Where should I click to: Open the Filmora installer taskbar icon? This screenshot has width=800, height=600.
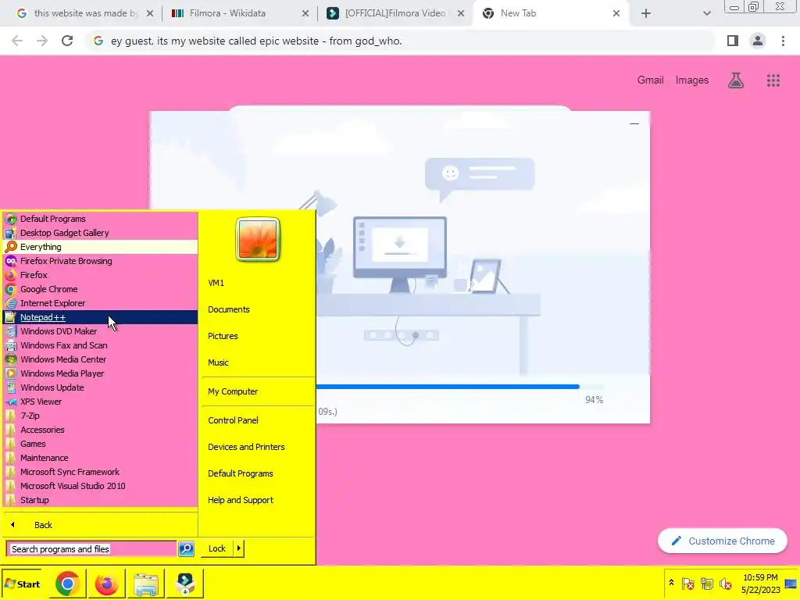click(186, 584)
